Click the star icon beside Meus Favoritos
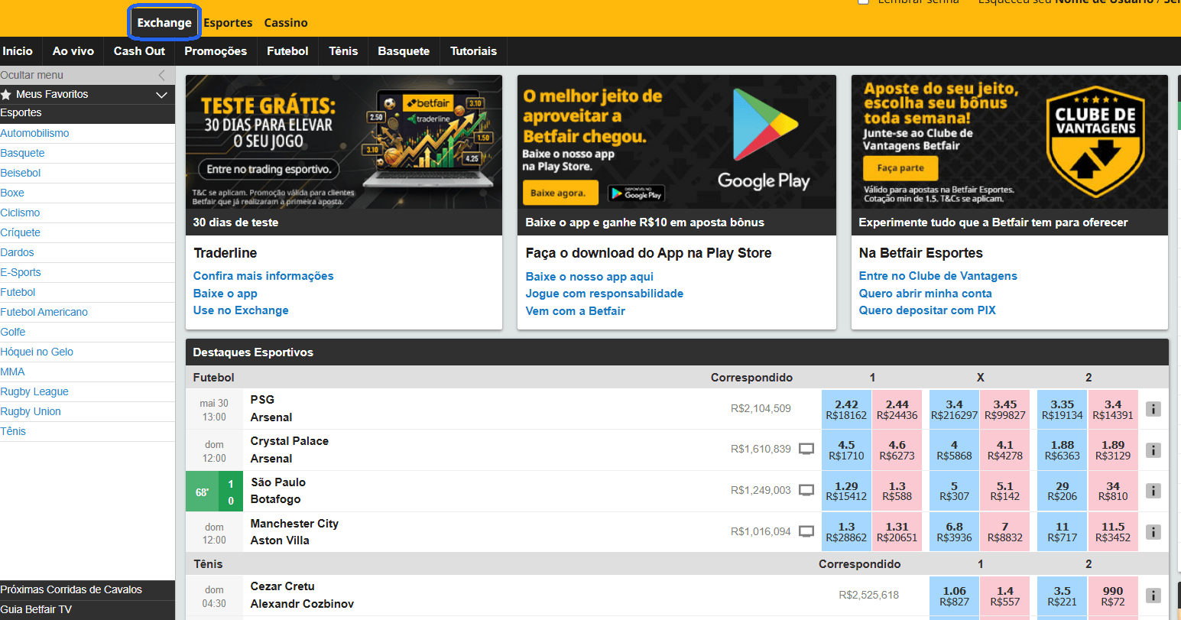The height and width of the screenshot is (620, 1181). pyautogui.click(x=6, y=95)
